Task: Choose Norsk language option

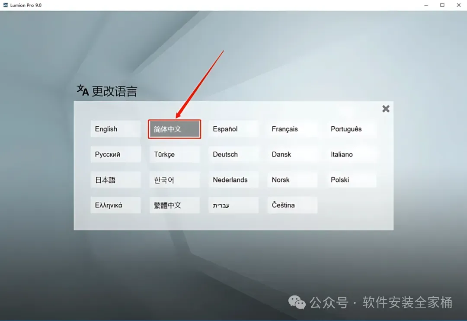Action: coord(292,180)
